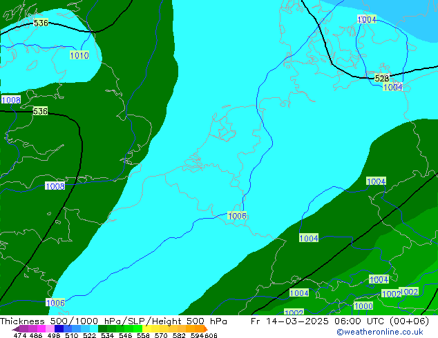Click the 528 height contour label
The image size is (438, 338).
tap(381, 78)
